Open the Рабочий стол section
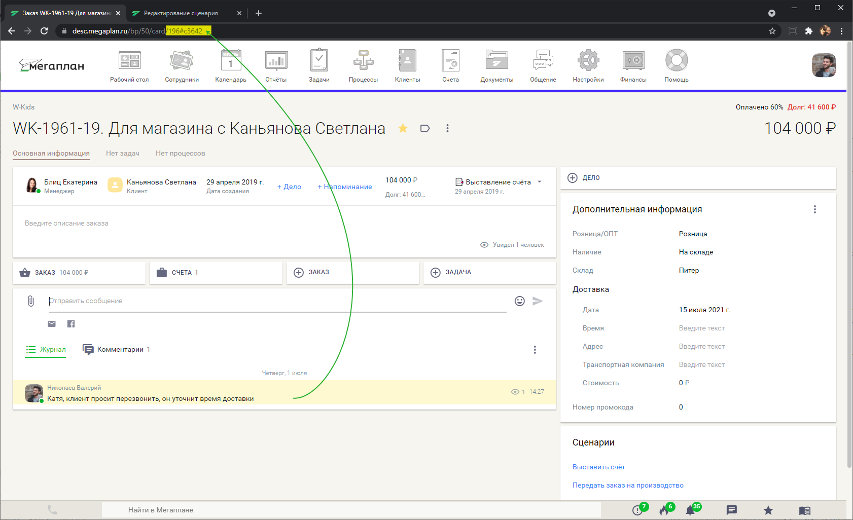 pos(129,66)
